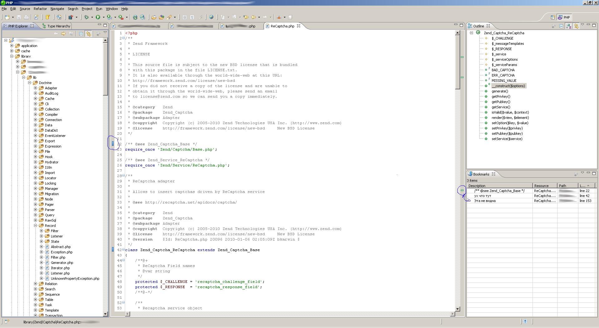599x328 pixels.
Task: Click the Path column header in Bookmarks
Action: pos(568,186)
